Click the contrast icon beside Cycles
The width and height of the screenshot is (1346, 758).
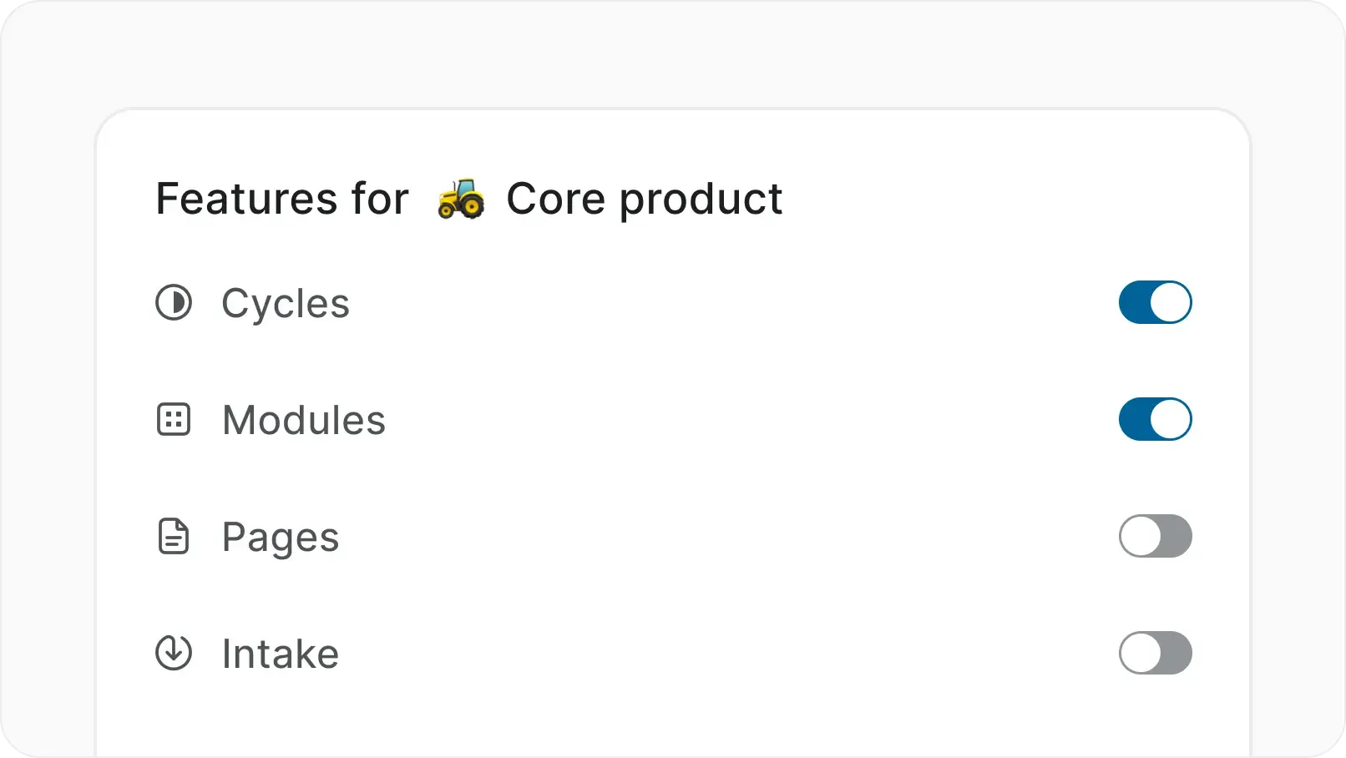[x=173, y=303]
